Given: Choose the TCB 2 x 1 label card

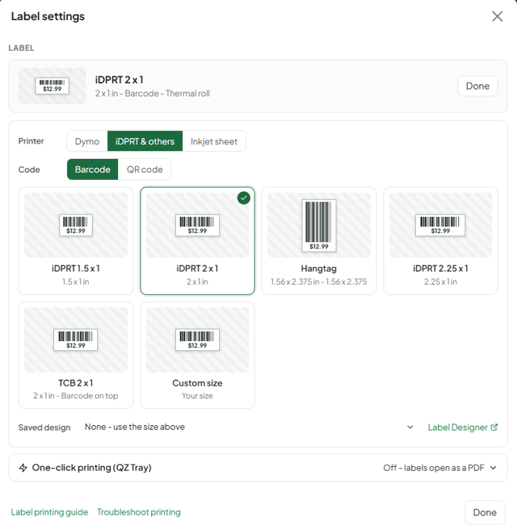Looking at the screenshot, I should point(76,355).
